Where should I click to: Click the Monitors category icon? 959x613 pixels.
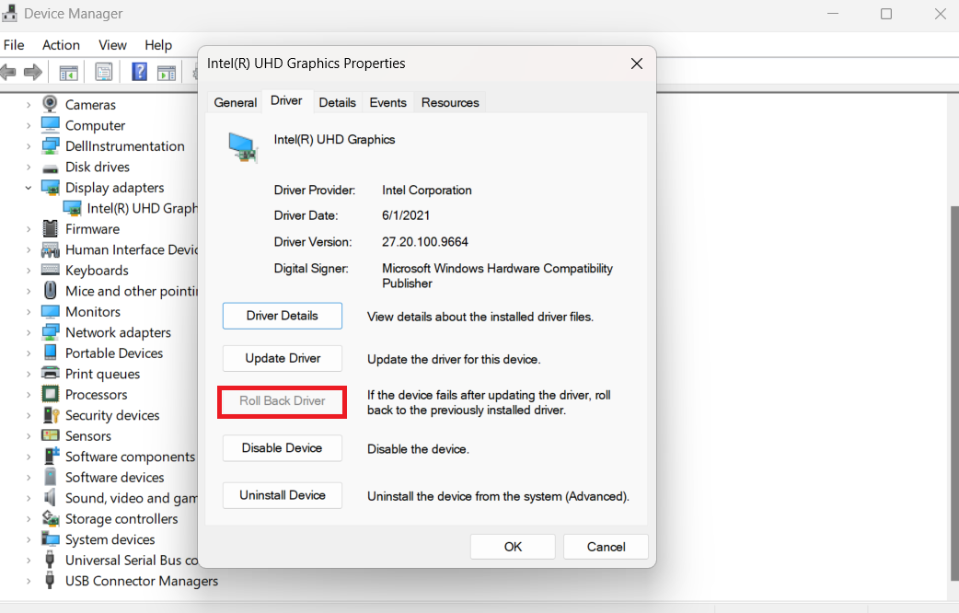coord(50,311)
